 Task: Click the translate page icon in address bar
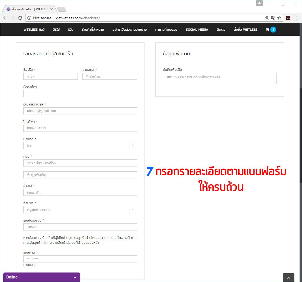[x=273, y=18]
